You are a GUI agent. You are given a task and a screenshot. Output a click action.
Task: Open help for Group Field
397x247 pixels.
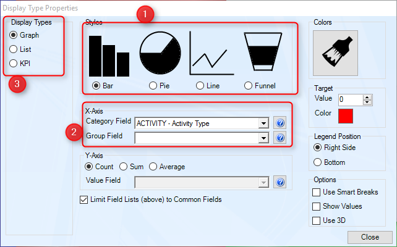(280, 138)
